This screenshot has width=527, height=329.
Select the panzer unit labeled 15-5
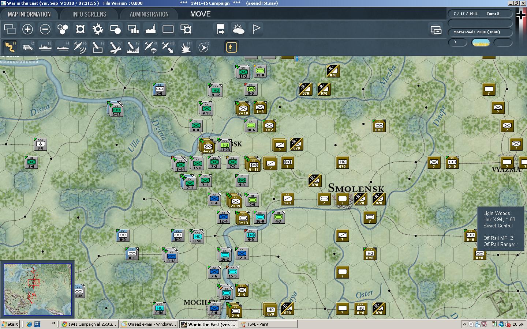point(232,272)
